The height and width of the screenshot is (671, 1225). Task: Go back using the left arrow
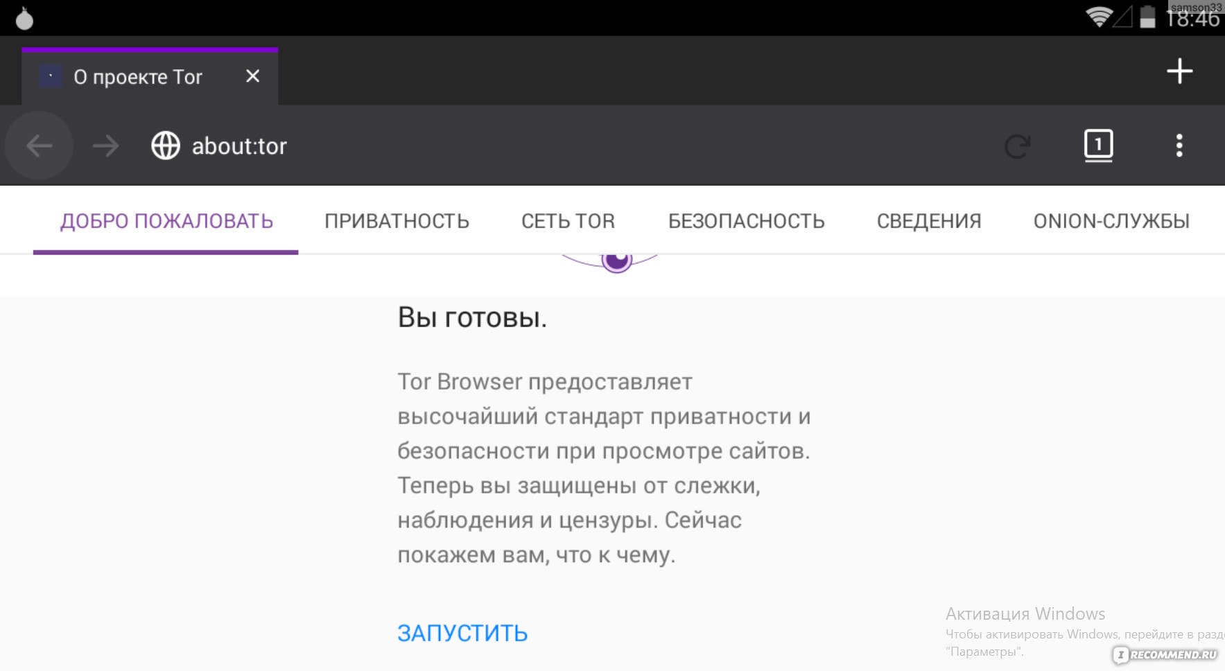click(x=39, y=146)
